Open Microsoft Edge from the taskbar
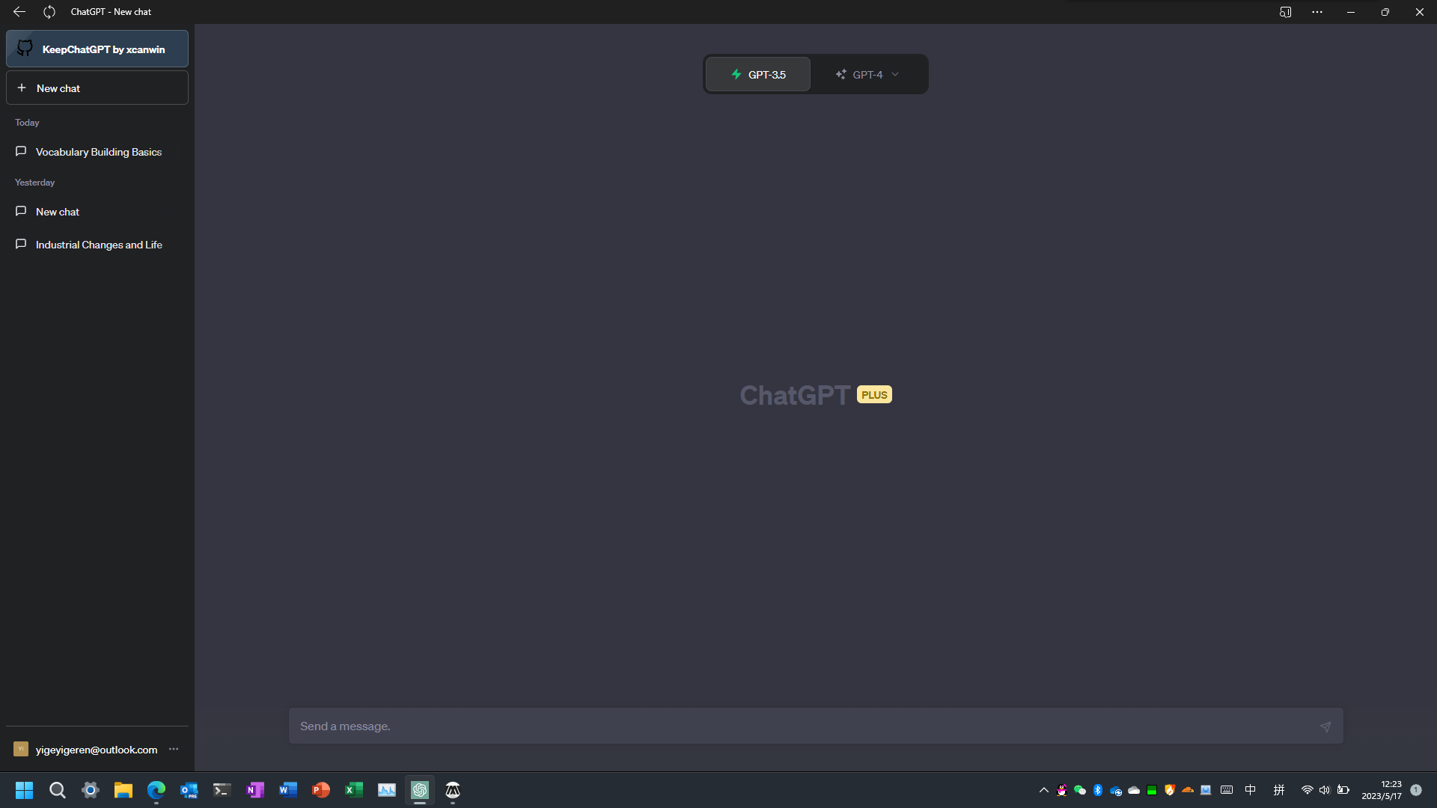1437x808 pixels. coord(156,790)
